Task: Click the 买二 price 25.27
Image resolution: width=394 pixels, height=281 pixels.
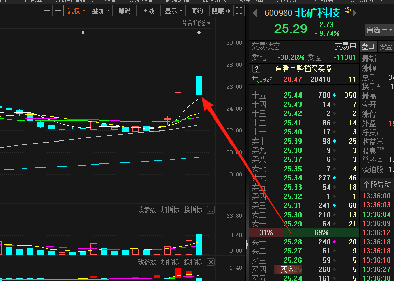Action: (x=293, y=251)
